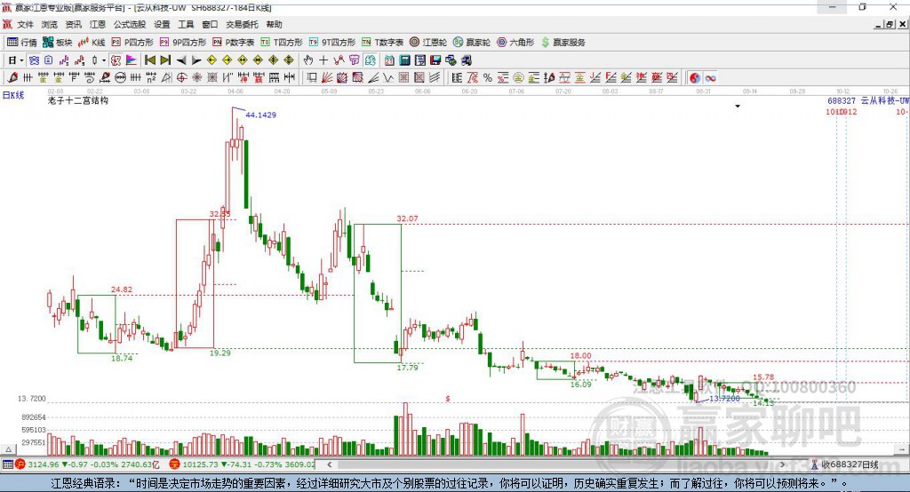Open 赢家轮 tool
Screen dimensions: 910x492
(472, 43)
